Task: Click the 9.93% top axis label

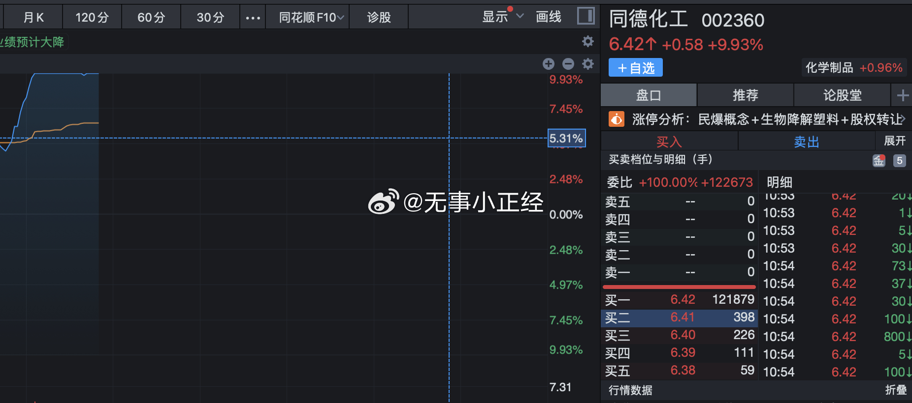Action: coord(566,80)
